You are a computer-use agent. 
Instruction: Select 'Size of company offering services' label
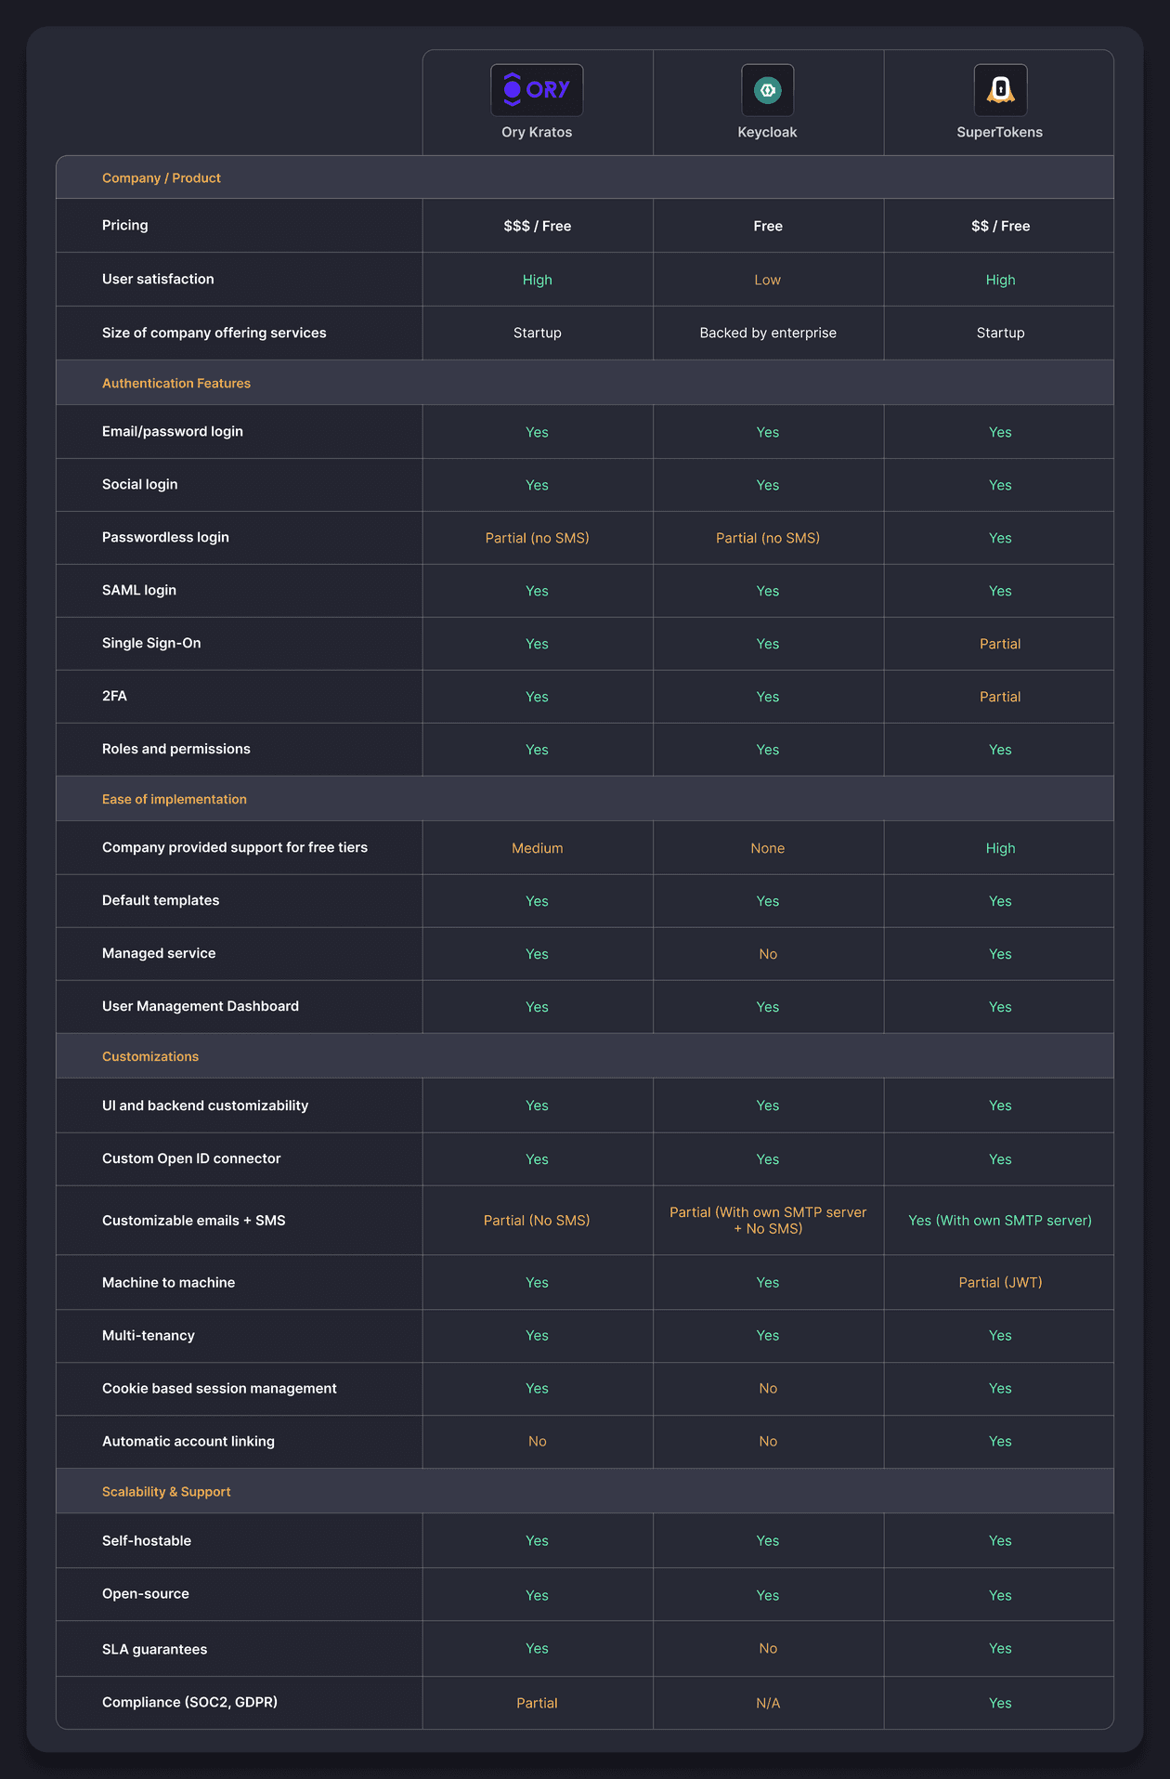[214, 333]
